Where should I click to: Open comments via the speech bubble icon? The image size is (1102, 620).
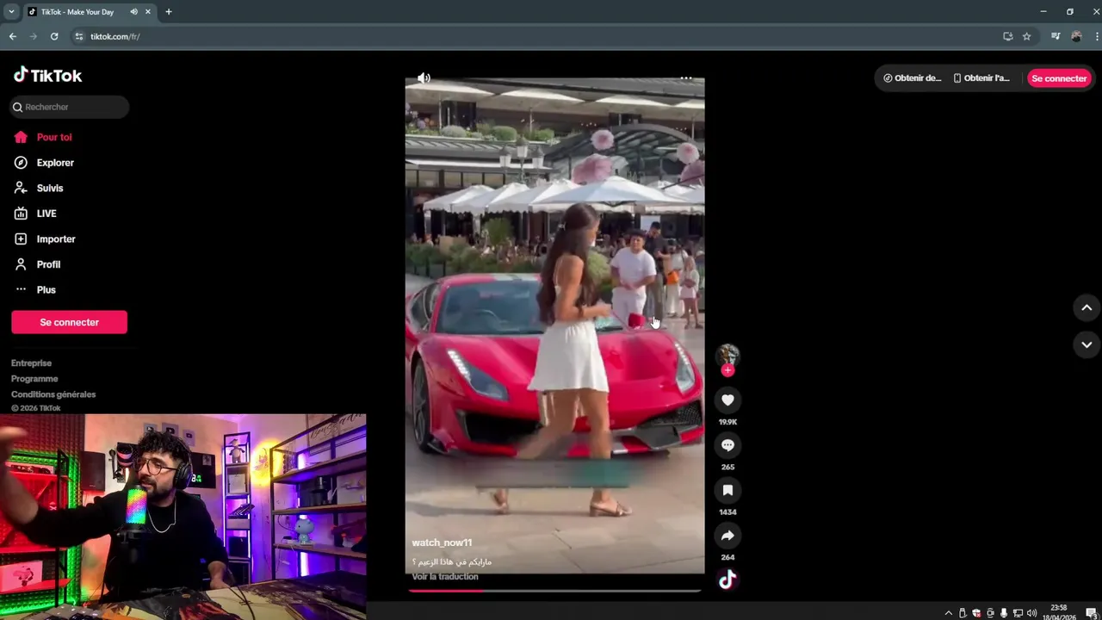(x=727, y=445)
